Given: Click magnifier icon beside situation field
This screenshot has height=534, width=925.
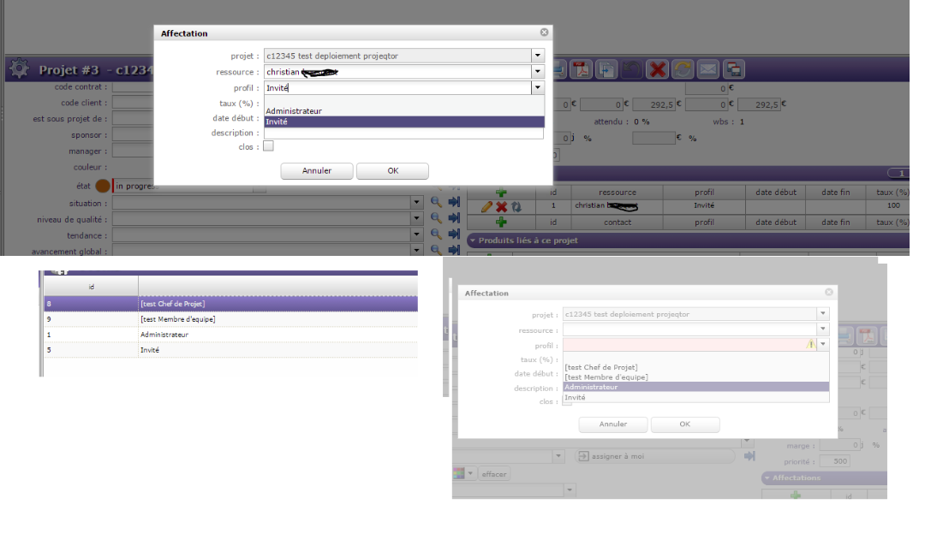Looking at the screenshot, I should pos(436,203).
